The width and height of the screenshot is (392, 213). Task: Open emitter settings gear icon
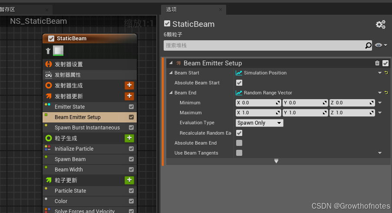click(x=381, y=24)
